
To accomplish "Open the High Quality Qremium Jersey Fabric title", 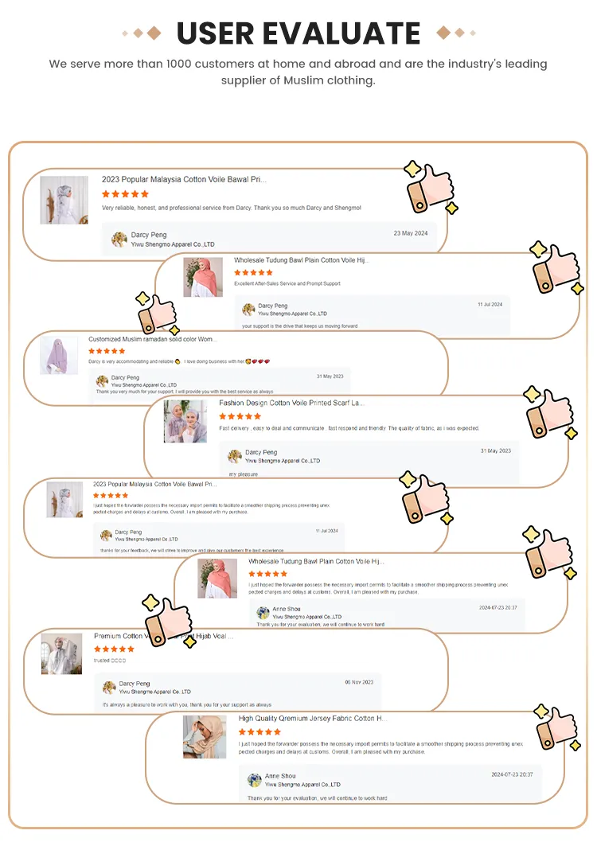I will (313, 718).
